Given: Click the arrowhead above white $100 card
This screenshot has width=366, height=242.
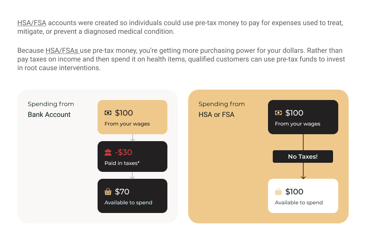Looking at the screenshot, I should 303,176.
